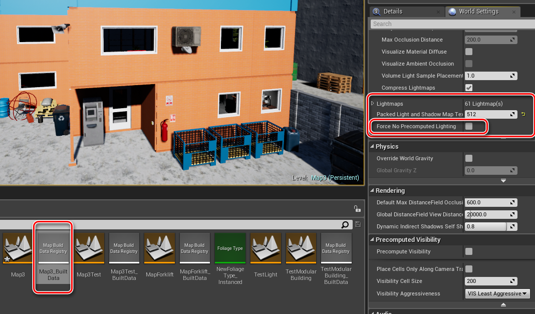
Task: Open the Visibility Aggressiveness dropdown
Action: (497, 293)
